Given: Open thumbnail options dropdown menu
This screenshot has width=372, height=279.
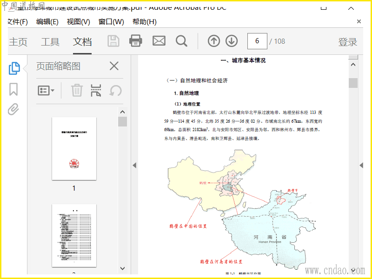Looking at the screenshot, I should pyautogui.click(x=46, y=90).
